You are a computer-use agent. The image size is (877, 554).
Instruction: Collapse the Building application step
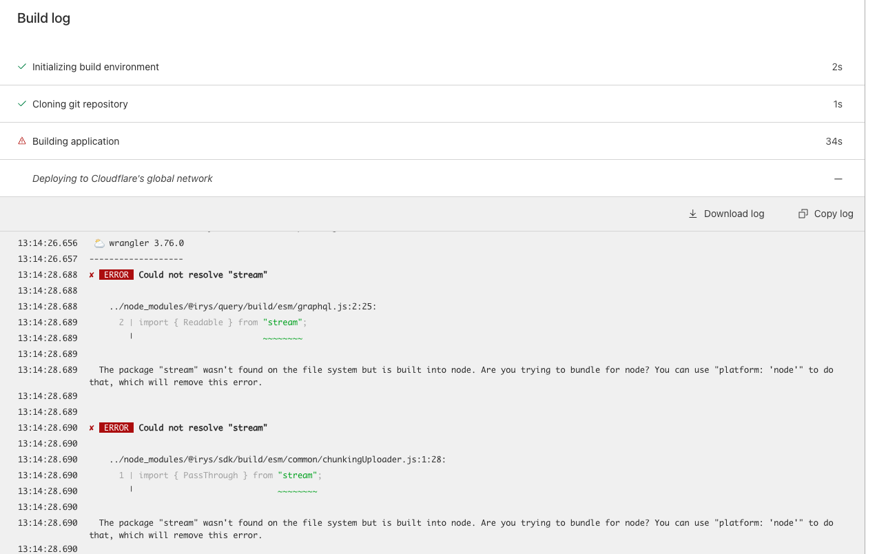coord(76,141)
